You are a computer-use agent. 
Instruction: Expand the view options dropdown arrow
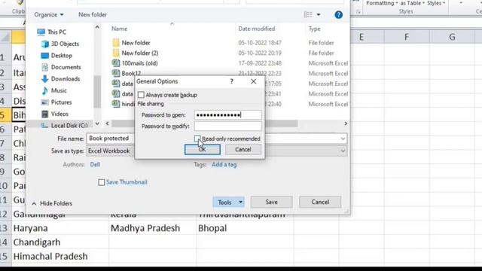tap(319, 14)
